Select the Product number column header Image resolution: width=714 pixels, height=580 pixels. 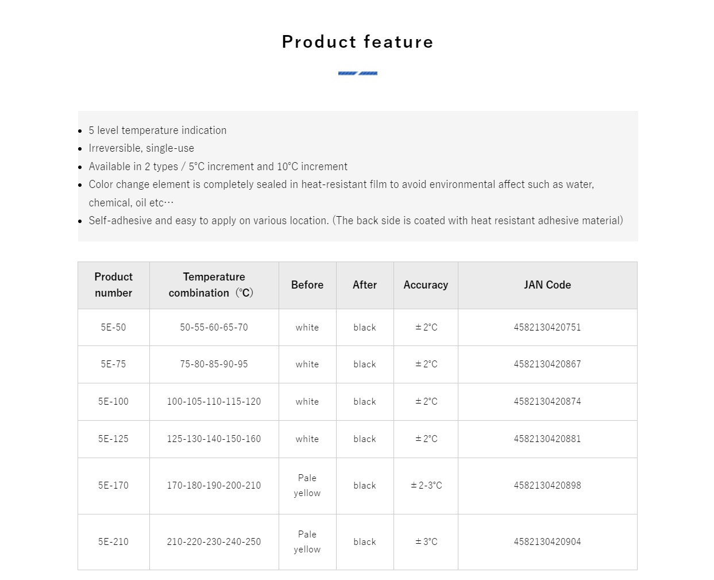click(x=114, y=285)
